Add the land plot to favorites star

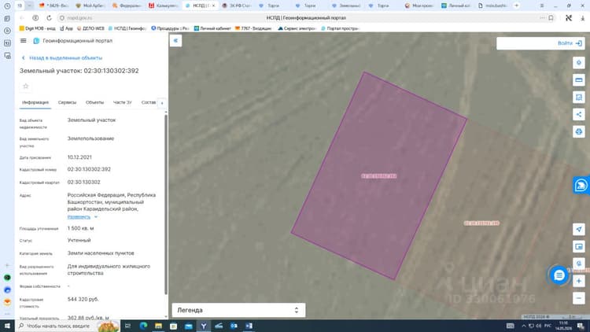coord(26,87)
